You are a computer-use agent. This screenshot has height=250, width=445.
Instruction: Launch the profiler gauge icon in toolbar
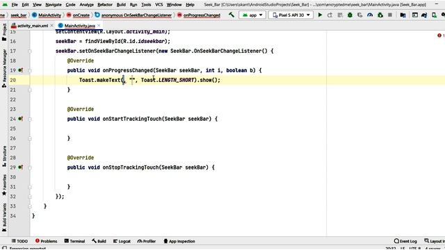click(x=370, y=15)
